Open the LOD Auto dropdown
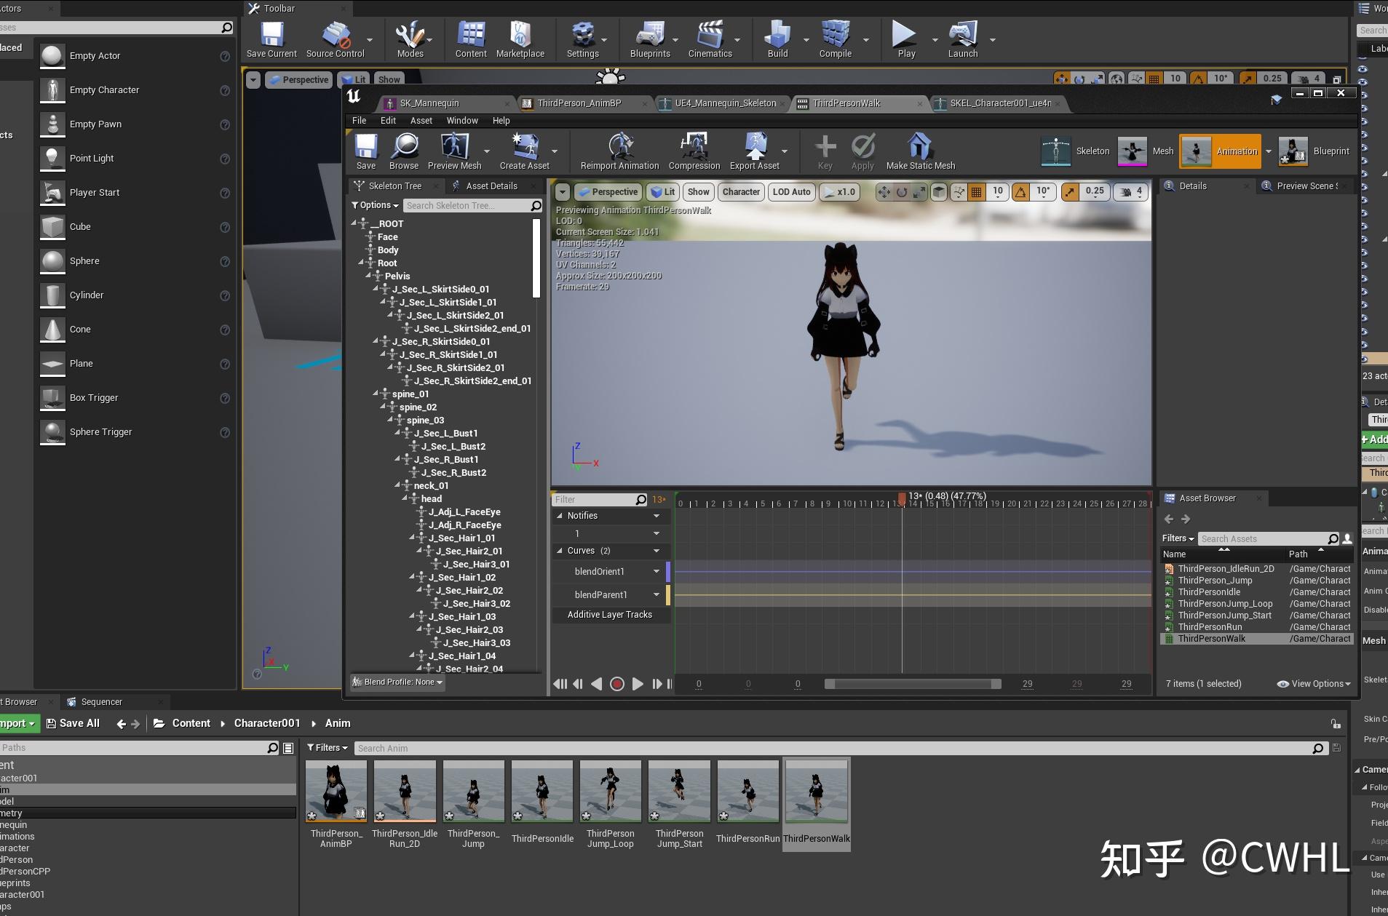This screenshot has width=1388, height=916. coord(791,191)
